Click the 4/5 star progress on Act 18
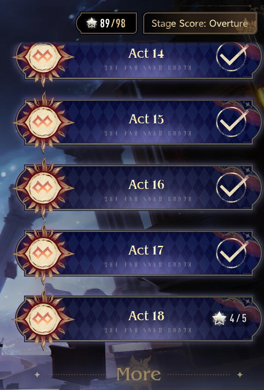 [229, 318]
